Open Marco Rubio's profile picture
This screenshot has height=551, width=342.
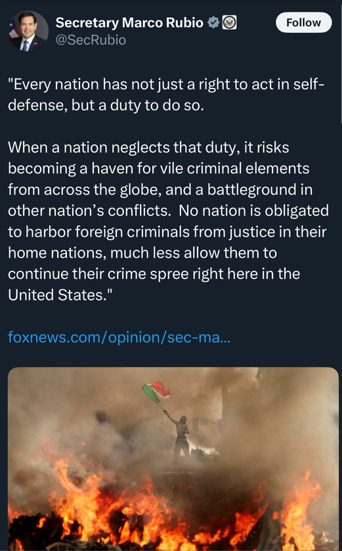point(28,31)
